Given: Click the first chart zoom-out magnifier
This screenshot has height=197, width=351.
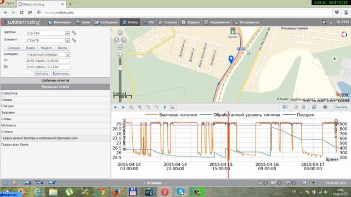Looking at the screenshot, I should coord(148,107).
